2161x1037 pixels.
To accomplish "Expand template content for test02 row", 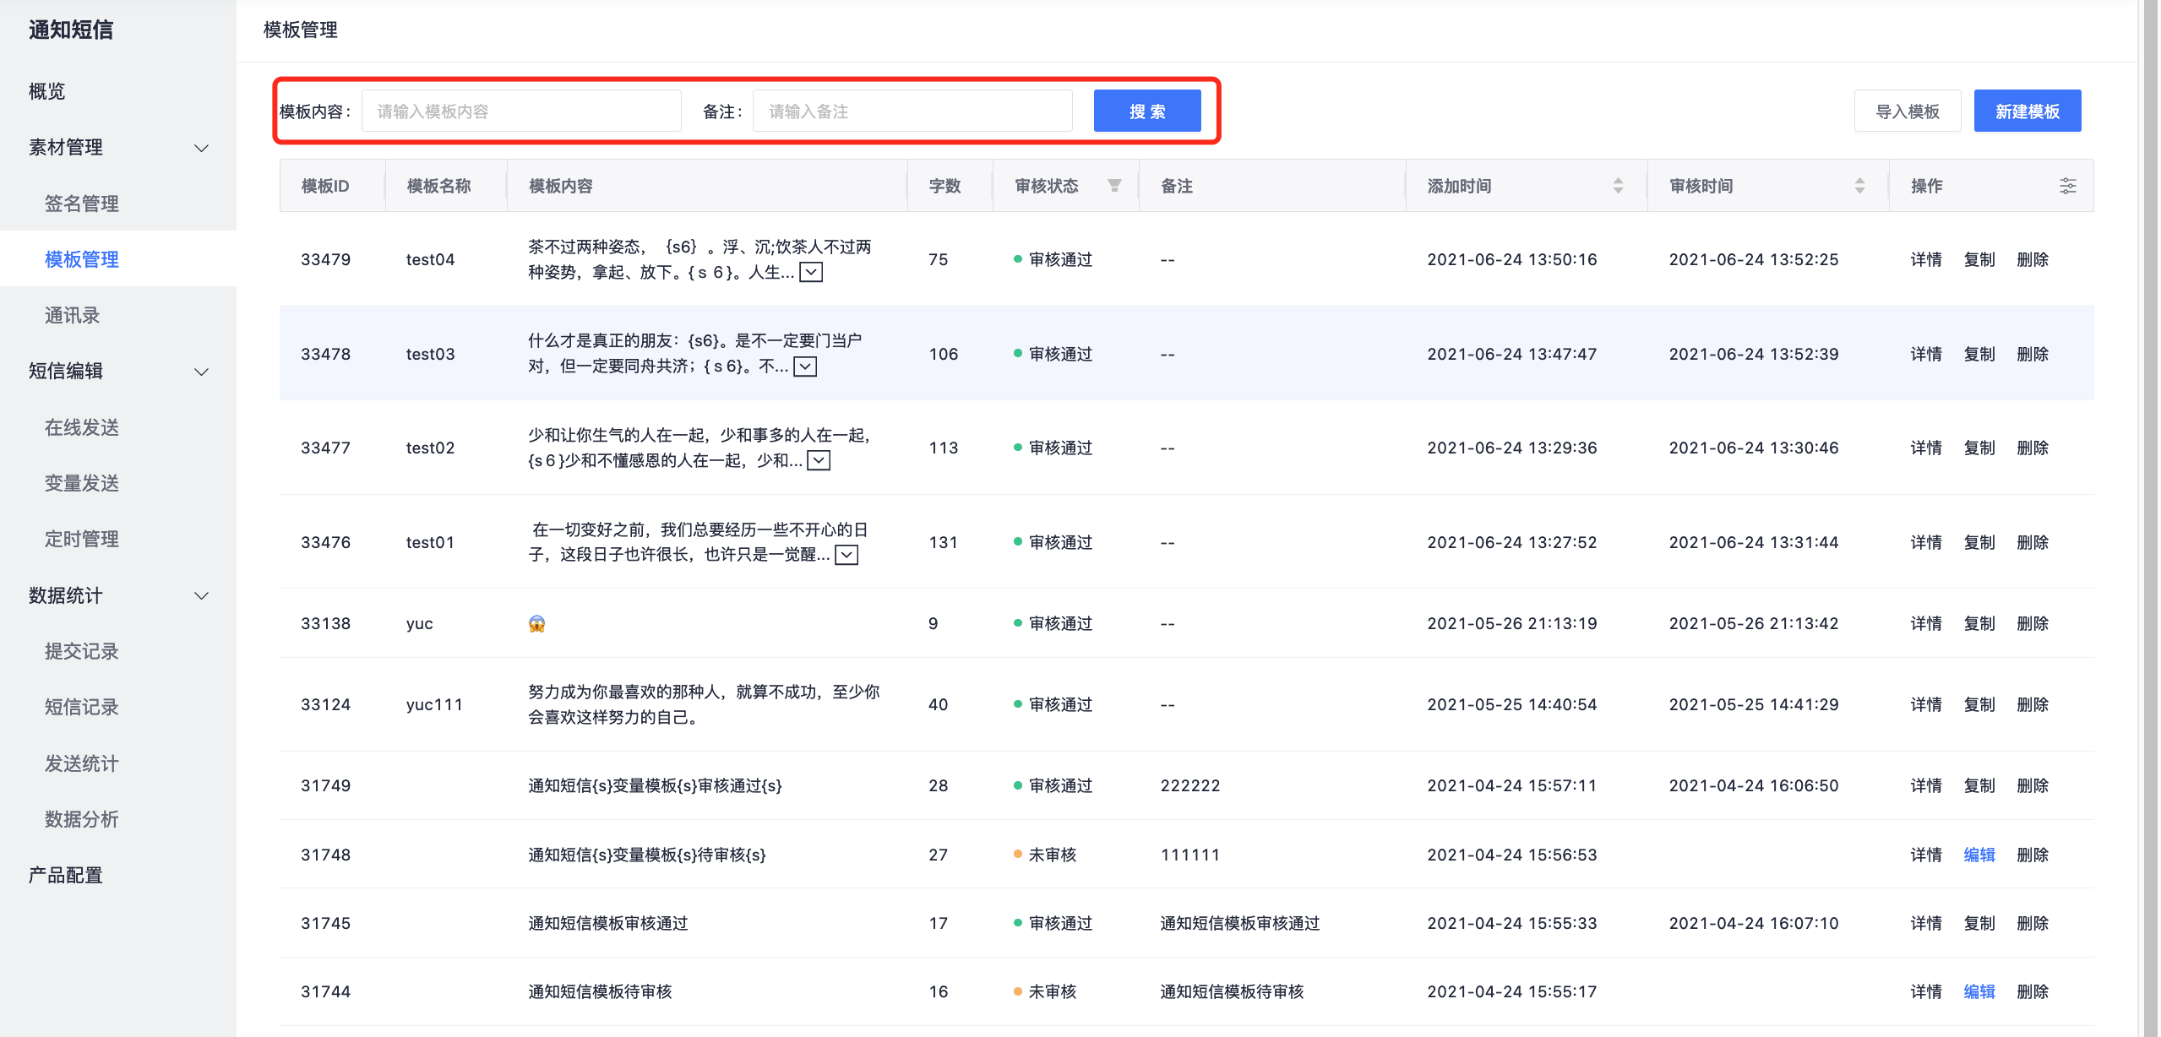I will 819,460.
